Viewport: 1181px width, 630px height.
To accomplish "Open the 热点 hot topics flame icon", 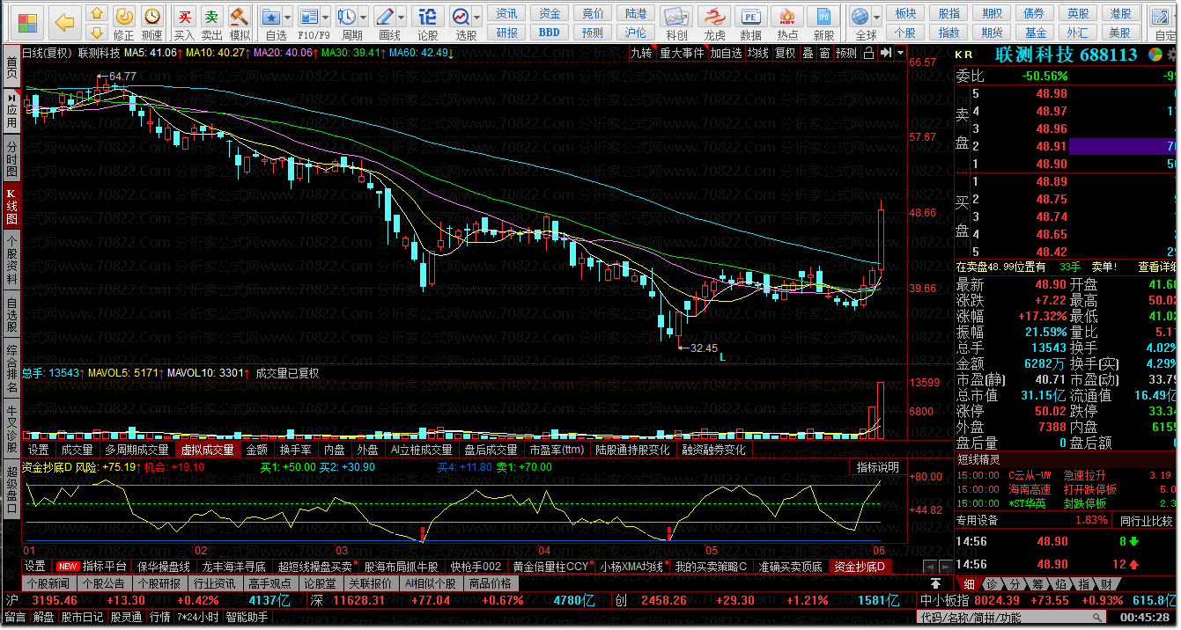I will tap(787, 16).
